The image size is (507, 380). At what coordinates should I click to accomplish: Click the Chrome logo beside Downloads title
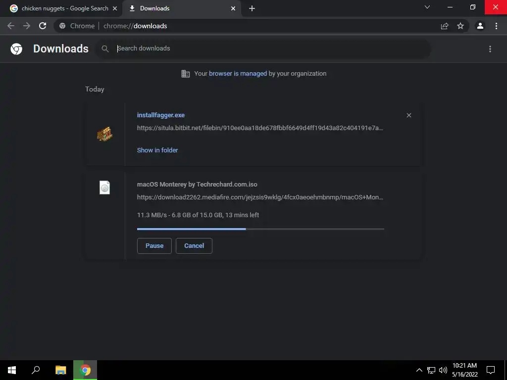tap(16, 49)
